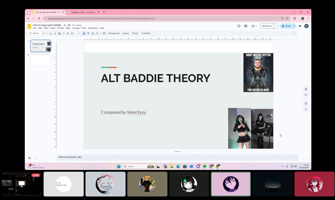Image resolution: width=335 pixels, height=200 pixels.
Task: Click the Transition button
Action: pos(146,33)
